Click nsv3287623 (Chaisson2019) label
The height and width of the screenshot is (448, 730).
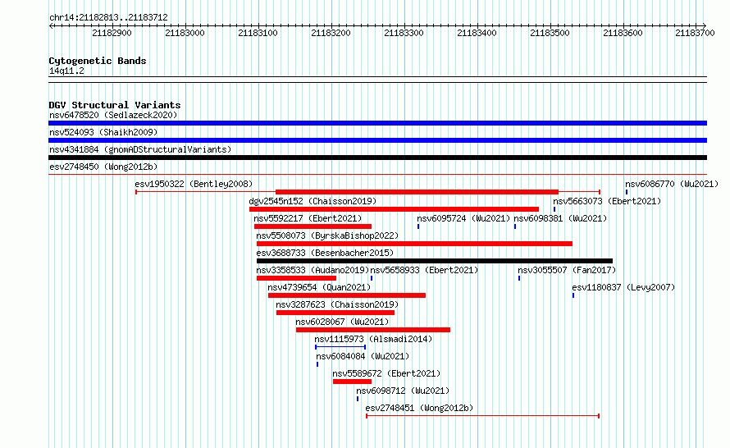tap(338, 304)
